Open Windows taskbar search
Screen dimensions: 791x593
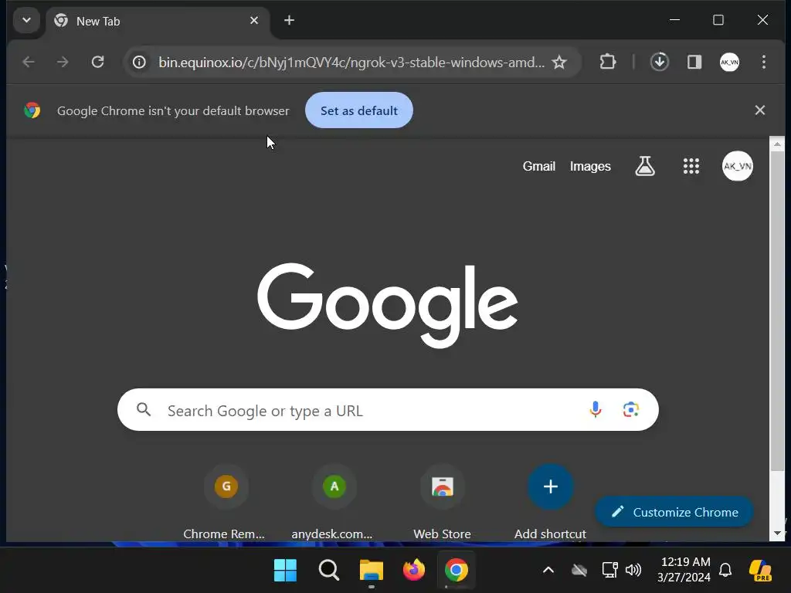(329, 571)
